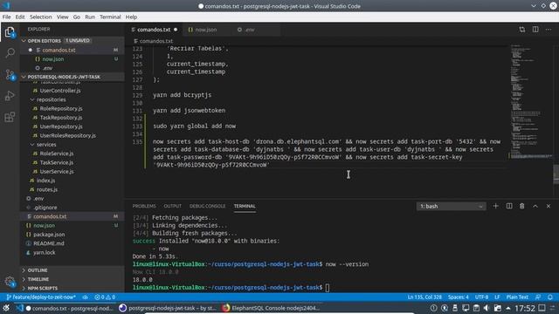Open the feedback icon in status bar
559x314 pixels.
pos(538,297)
